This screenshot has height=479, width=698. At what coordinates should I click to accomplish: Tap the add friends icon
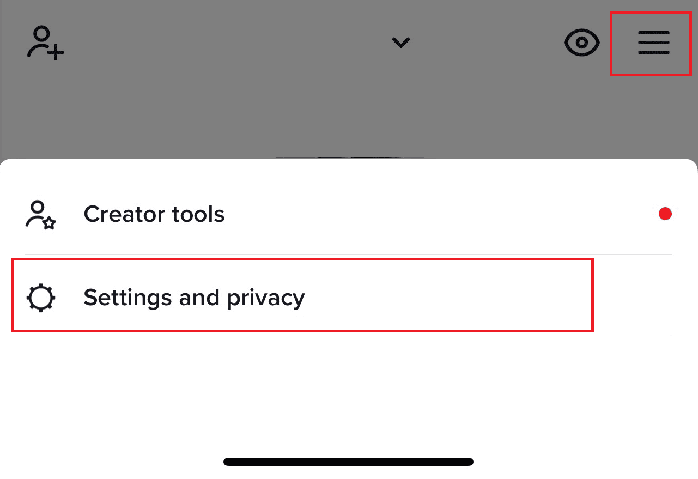45,43
